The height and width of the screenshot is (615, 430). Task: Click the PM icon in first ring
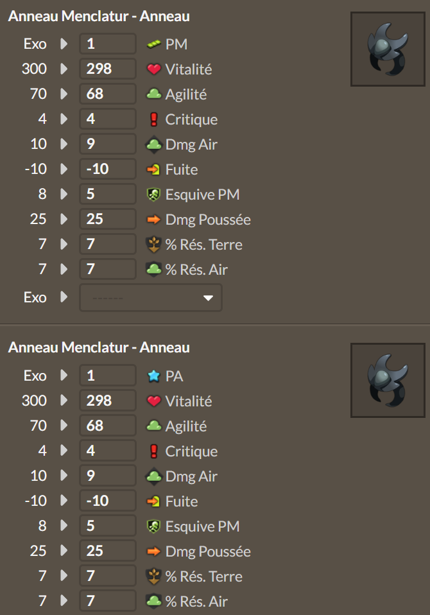pos(153,44)
